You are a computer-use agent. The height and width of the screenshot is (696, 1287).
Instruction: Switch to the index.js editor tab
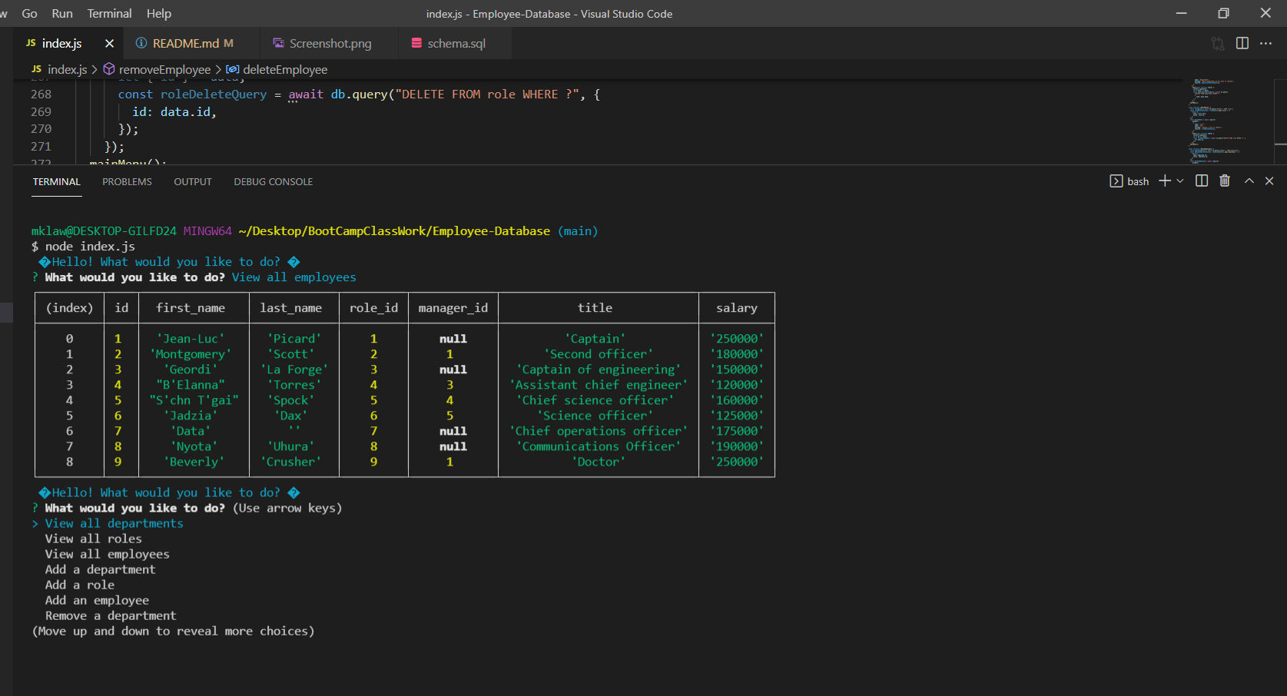(61, 43)
